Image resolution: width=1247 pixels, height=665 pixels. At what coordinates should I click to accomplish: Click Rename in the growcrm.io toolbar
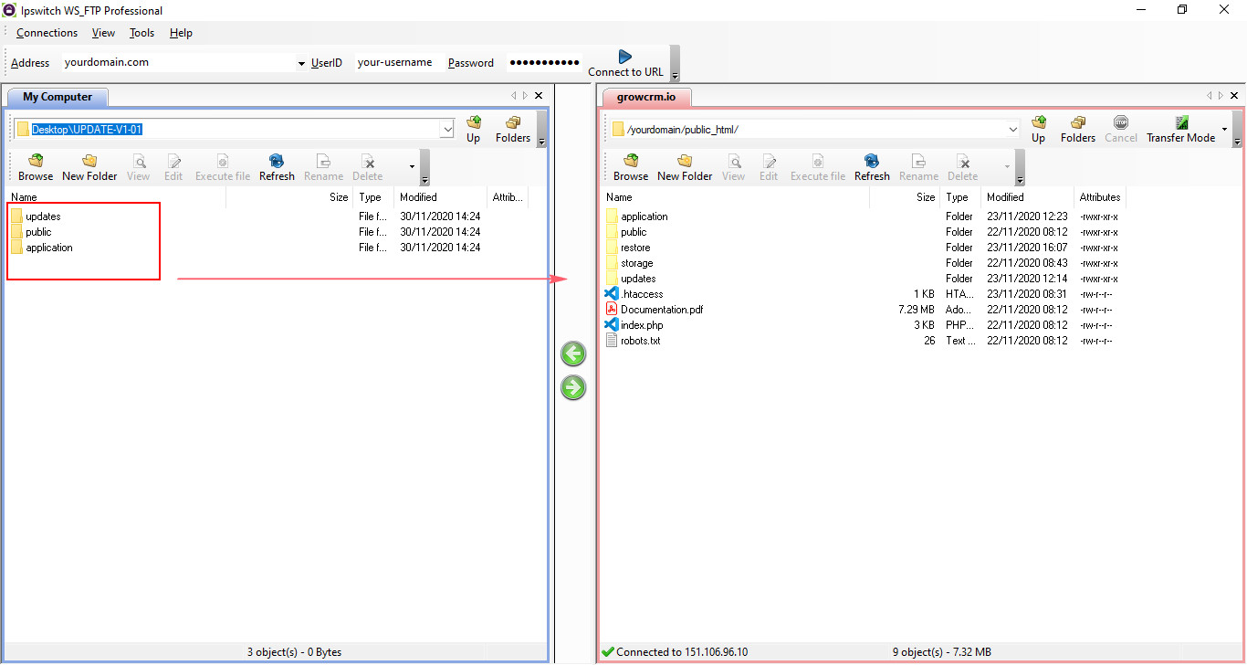coord(918,167)
